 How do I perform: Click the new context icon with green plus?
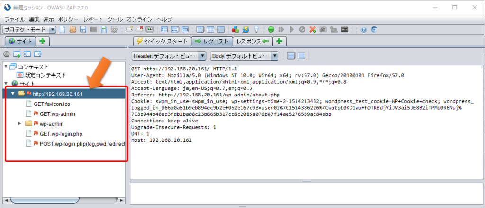[17, 54]
